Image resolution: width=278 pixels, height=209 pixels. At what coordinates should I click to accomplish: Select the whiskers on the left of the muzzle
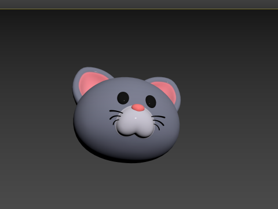point(116,117)
